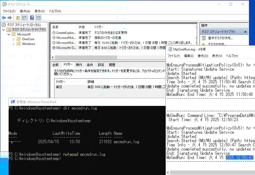Click the Microsoft folder icon in tree
The height and width of the screenshot is (175, 255).
click(x=13, y=34)
